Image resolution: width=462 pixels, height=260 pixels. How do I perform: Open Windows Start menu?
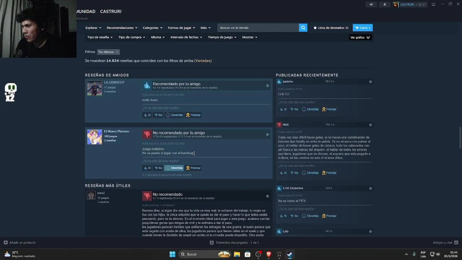coord(172,254)
